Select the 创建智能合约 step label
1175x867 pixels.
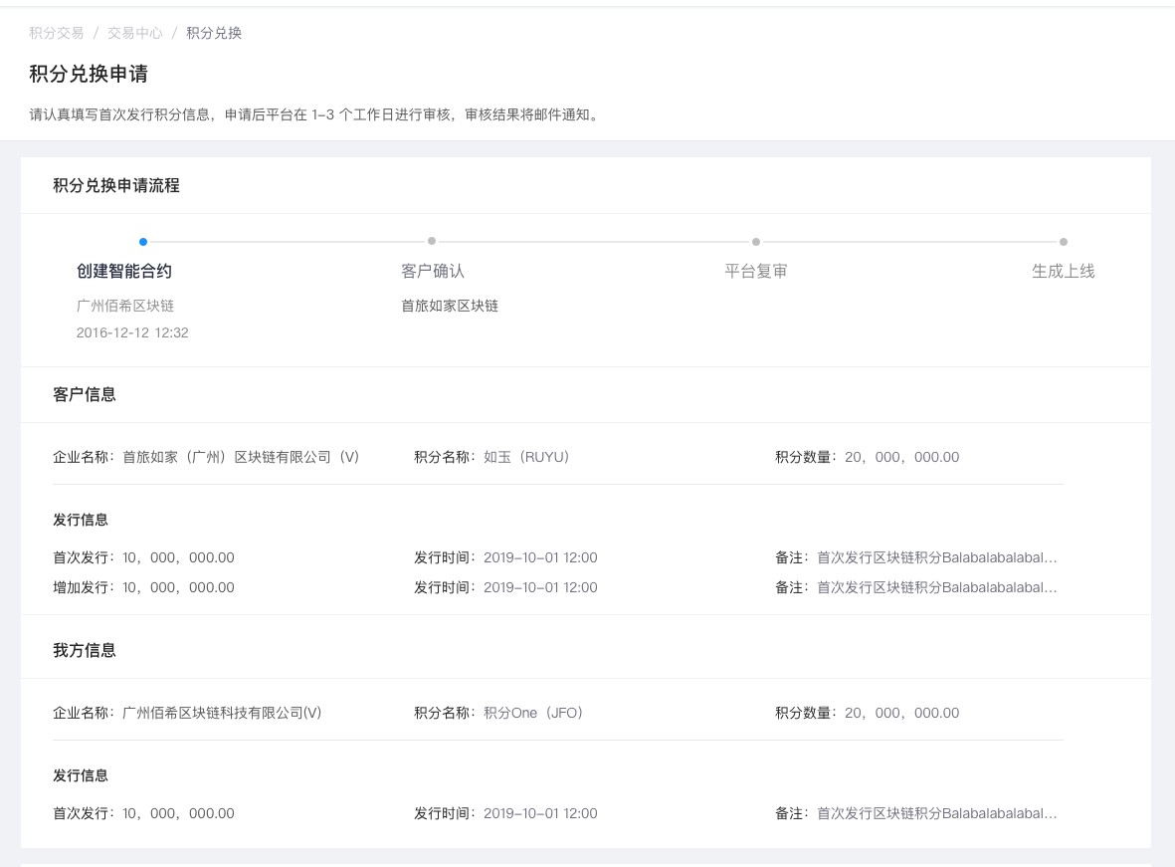tap(124, 271)
